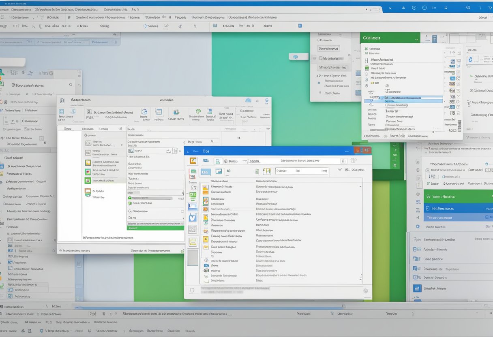This screenshot has height=337, width=493.
Task: Select the envelope icon in the dialog sidebar
Action: tap(193, 205)
